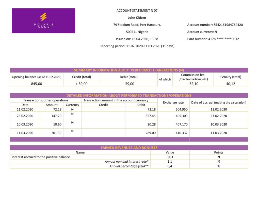Click the Commission fee column header

click(192, 77)
